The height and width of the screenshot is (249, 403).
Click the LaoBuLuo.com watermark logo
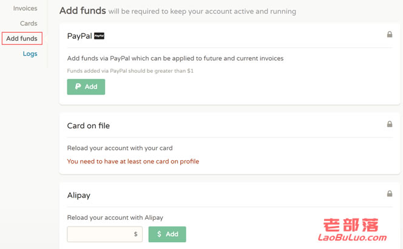pos(352,230)
